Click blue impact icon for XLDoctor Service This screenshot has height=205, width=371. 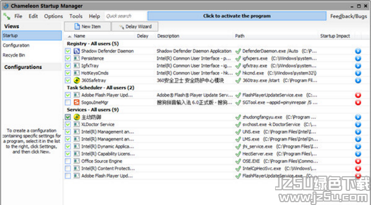[358, 124]
